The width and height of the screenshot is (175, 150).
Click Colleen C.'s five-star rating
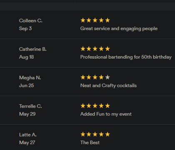(x=95, y=20)
